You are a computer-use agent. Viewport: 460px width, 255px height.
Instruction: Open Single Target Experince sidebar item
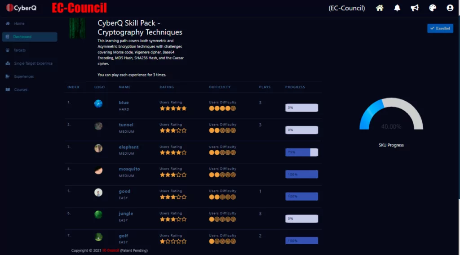pyautogui.click(x=33, y=63)
